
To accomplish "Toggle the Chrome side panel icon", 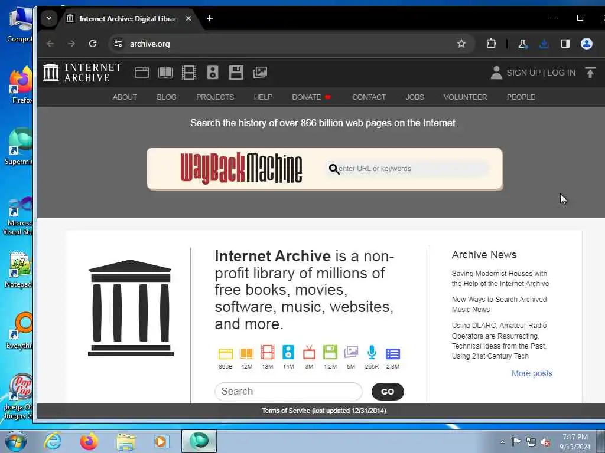I will pyautogui.click(x=565, y=44).
